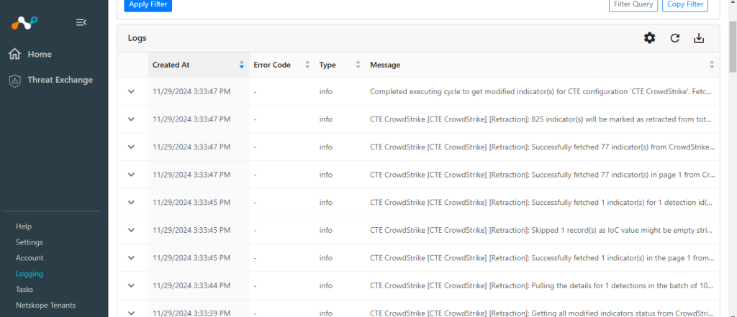
Task: Collapse the sidebar with the menu toggle icon
Action: point(81,22)
